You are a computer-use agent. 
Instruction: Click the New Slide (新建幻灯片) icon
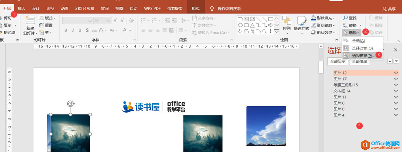click(30, 20)
